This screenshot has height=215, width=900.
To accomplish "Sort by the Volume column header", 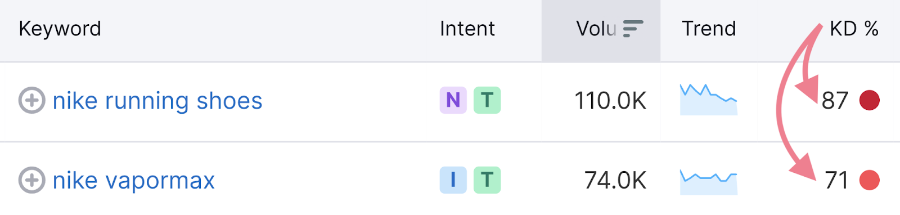I will [x=597, y=29].
